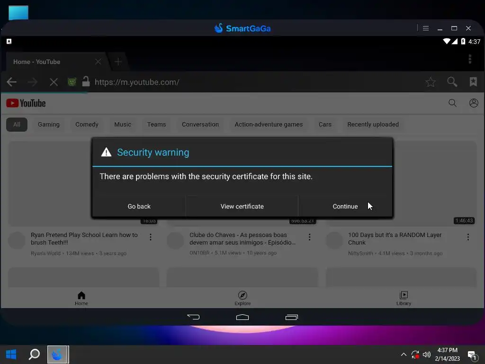The image size is (485, 364).
Task: Click the m.youtube.com address field
Action: point(137,82)
